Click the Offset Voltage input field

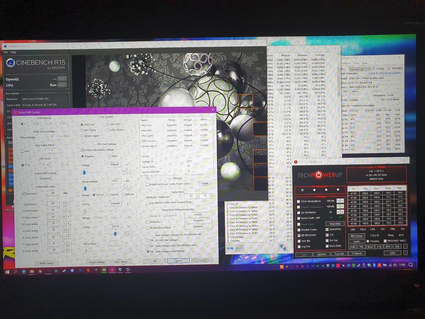tap(114, 181)
